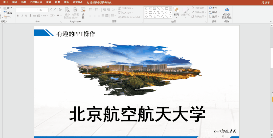This screenshot has width=273, height=138.
Task: Open the 百度网盘 tab
Action: (78, 3)
